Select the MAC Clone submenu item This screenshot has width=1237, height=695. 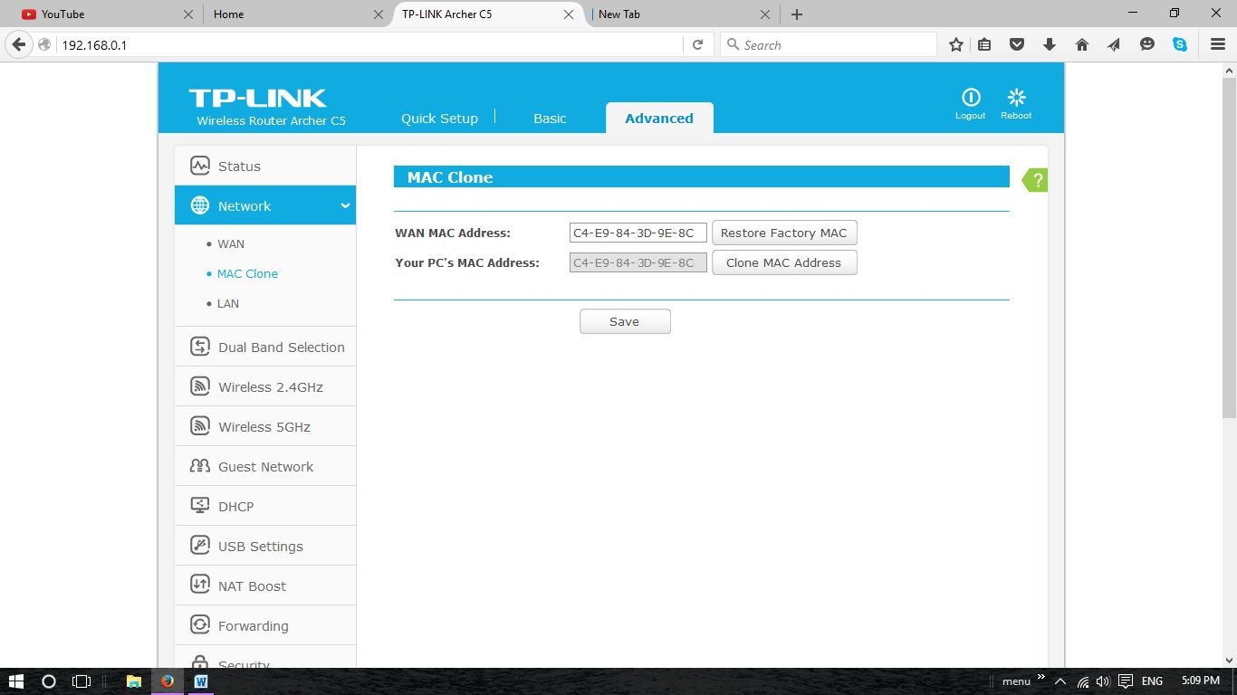[247, 273]
